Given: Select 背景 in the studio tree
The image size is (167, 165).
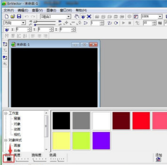Looking at the screenshot, I should click(x=17, y=118).
